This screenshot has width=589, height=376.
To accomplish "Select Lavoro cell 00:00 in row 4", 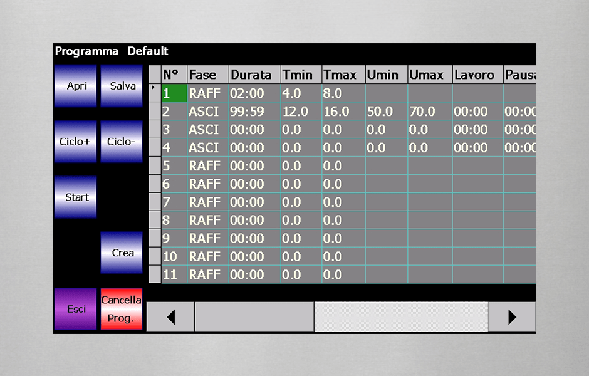I will tap(478, 148).
